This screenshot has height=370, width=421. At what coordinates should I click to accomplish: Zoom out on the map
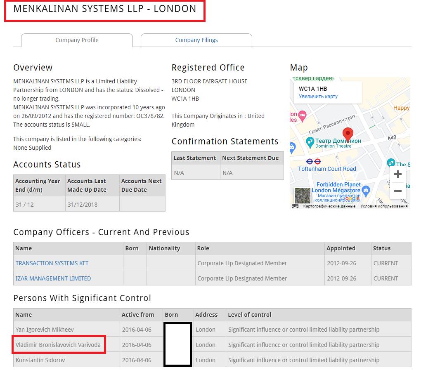click(397, 191)
